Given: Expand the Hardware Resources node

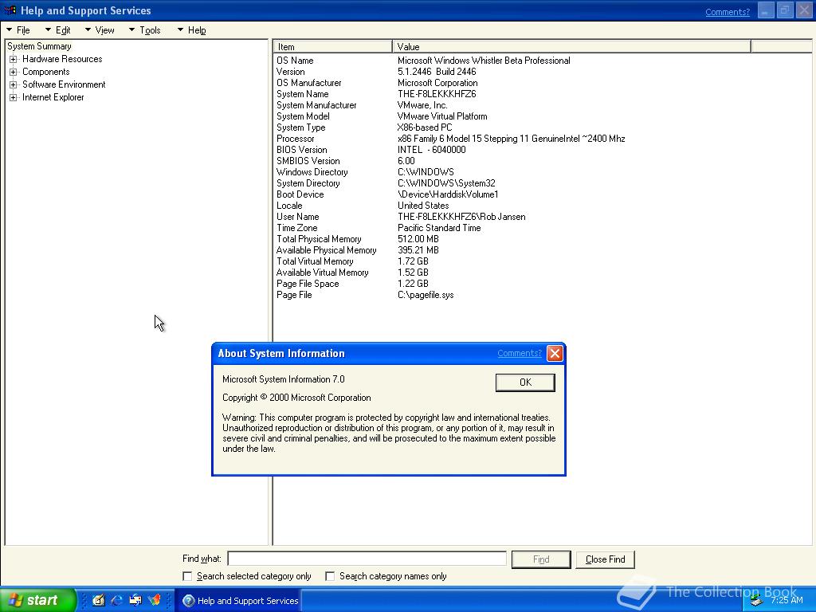Looking at the screenshot, I should [13, 59].
